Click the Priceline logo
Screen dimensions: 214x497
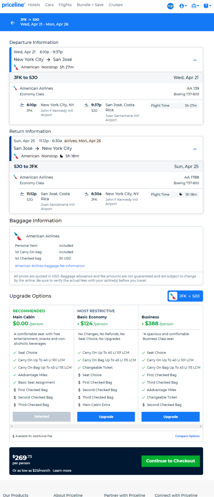(13, 5)
